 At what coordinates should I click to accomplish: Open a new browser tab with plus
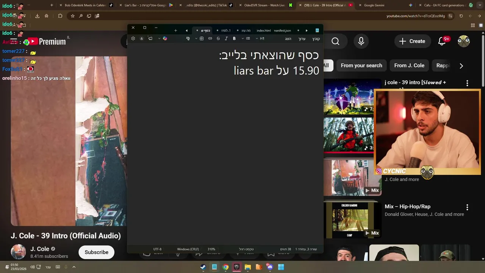(52, 5)
